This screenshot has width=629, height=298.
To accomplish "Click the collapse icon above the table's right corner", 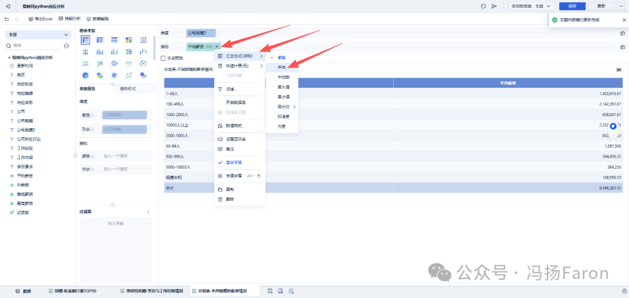I will 619,70.
